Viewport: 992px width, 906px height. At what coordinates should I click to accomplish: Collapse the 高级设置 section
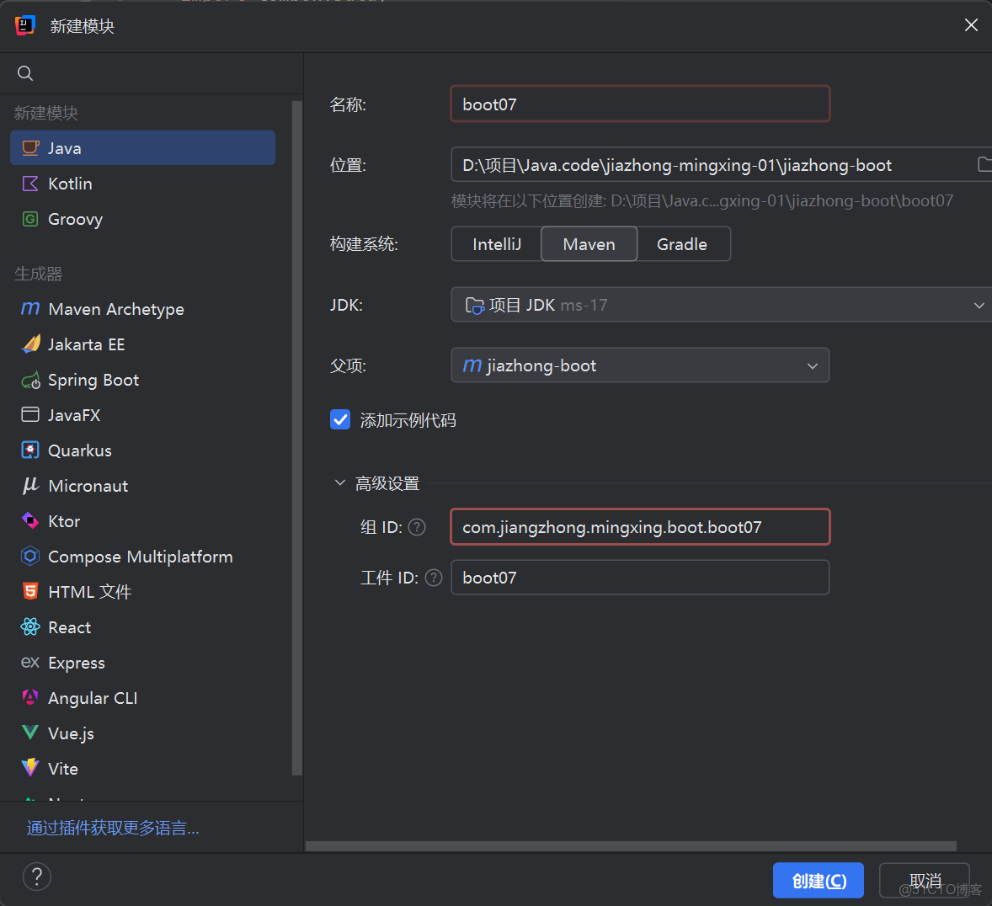point(340,482)
